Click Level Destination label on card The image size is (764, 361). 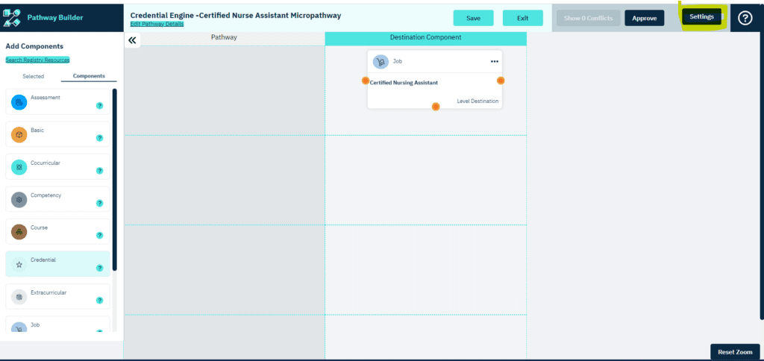(477, 101)
